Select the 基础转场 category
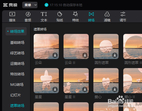The height and width of the screenshot is (111, 142). 17,43
